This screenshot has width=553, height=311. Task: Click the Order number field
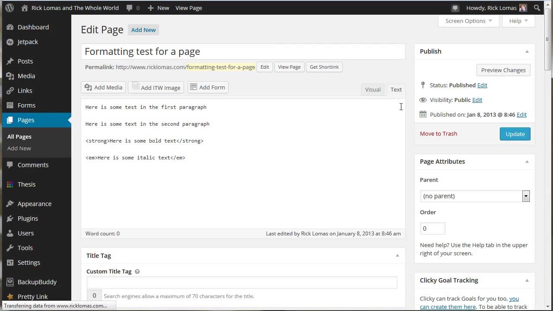(432, 228)
